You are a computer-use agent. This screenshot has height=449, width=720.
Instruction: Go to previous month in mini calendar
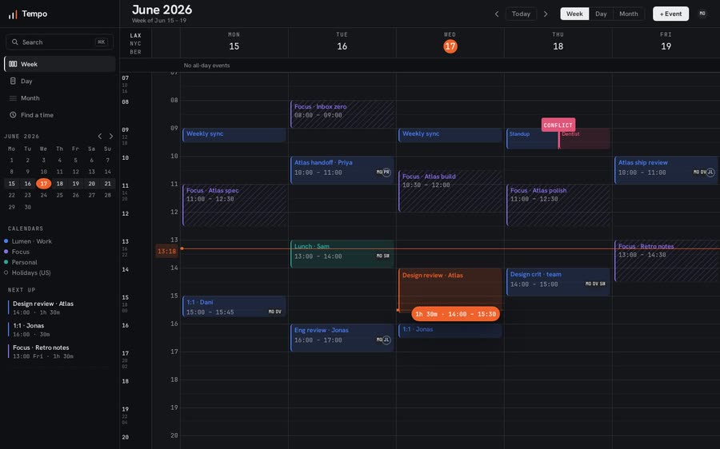(100, 136)
